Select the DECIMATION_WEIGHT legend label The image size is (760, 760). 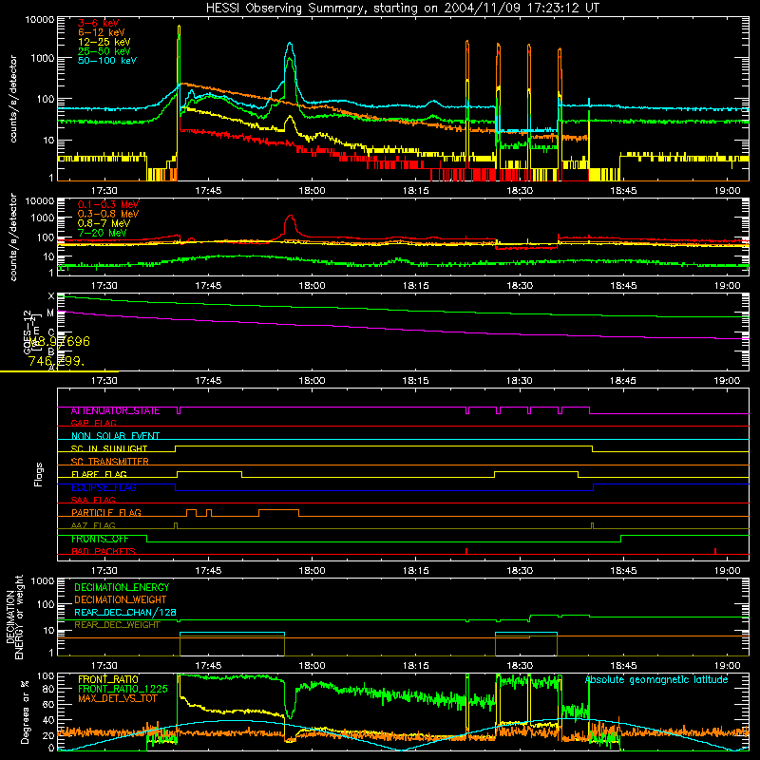(121, 600)
